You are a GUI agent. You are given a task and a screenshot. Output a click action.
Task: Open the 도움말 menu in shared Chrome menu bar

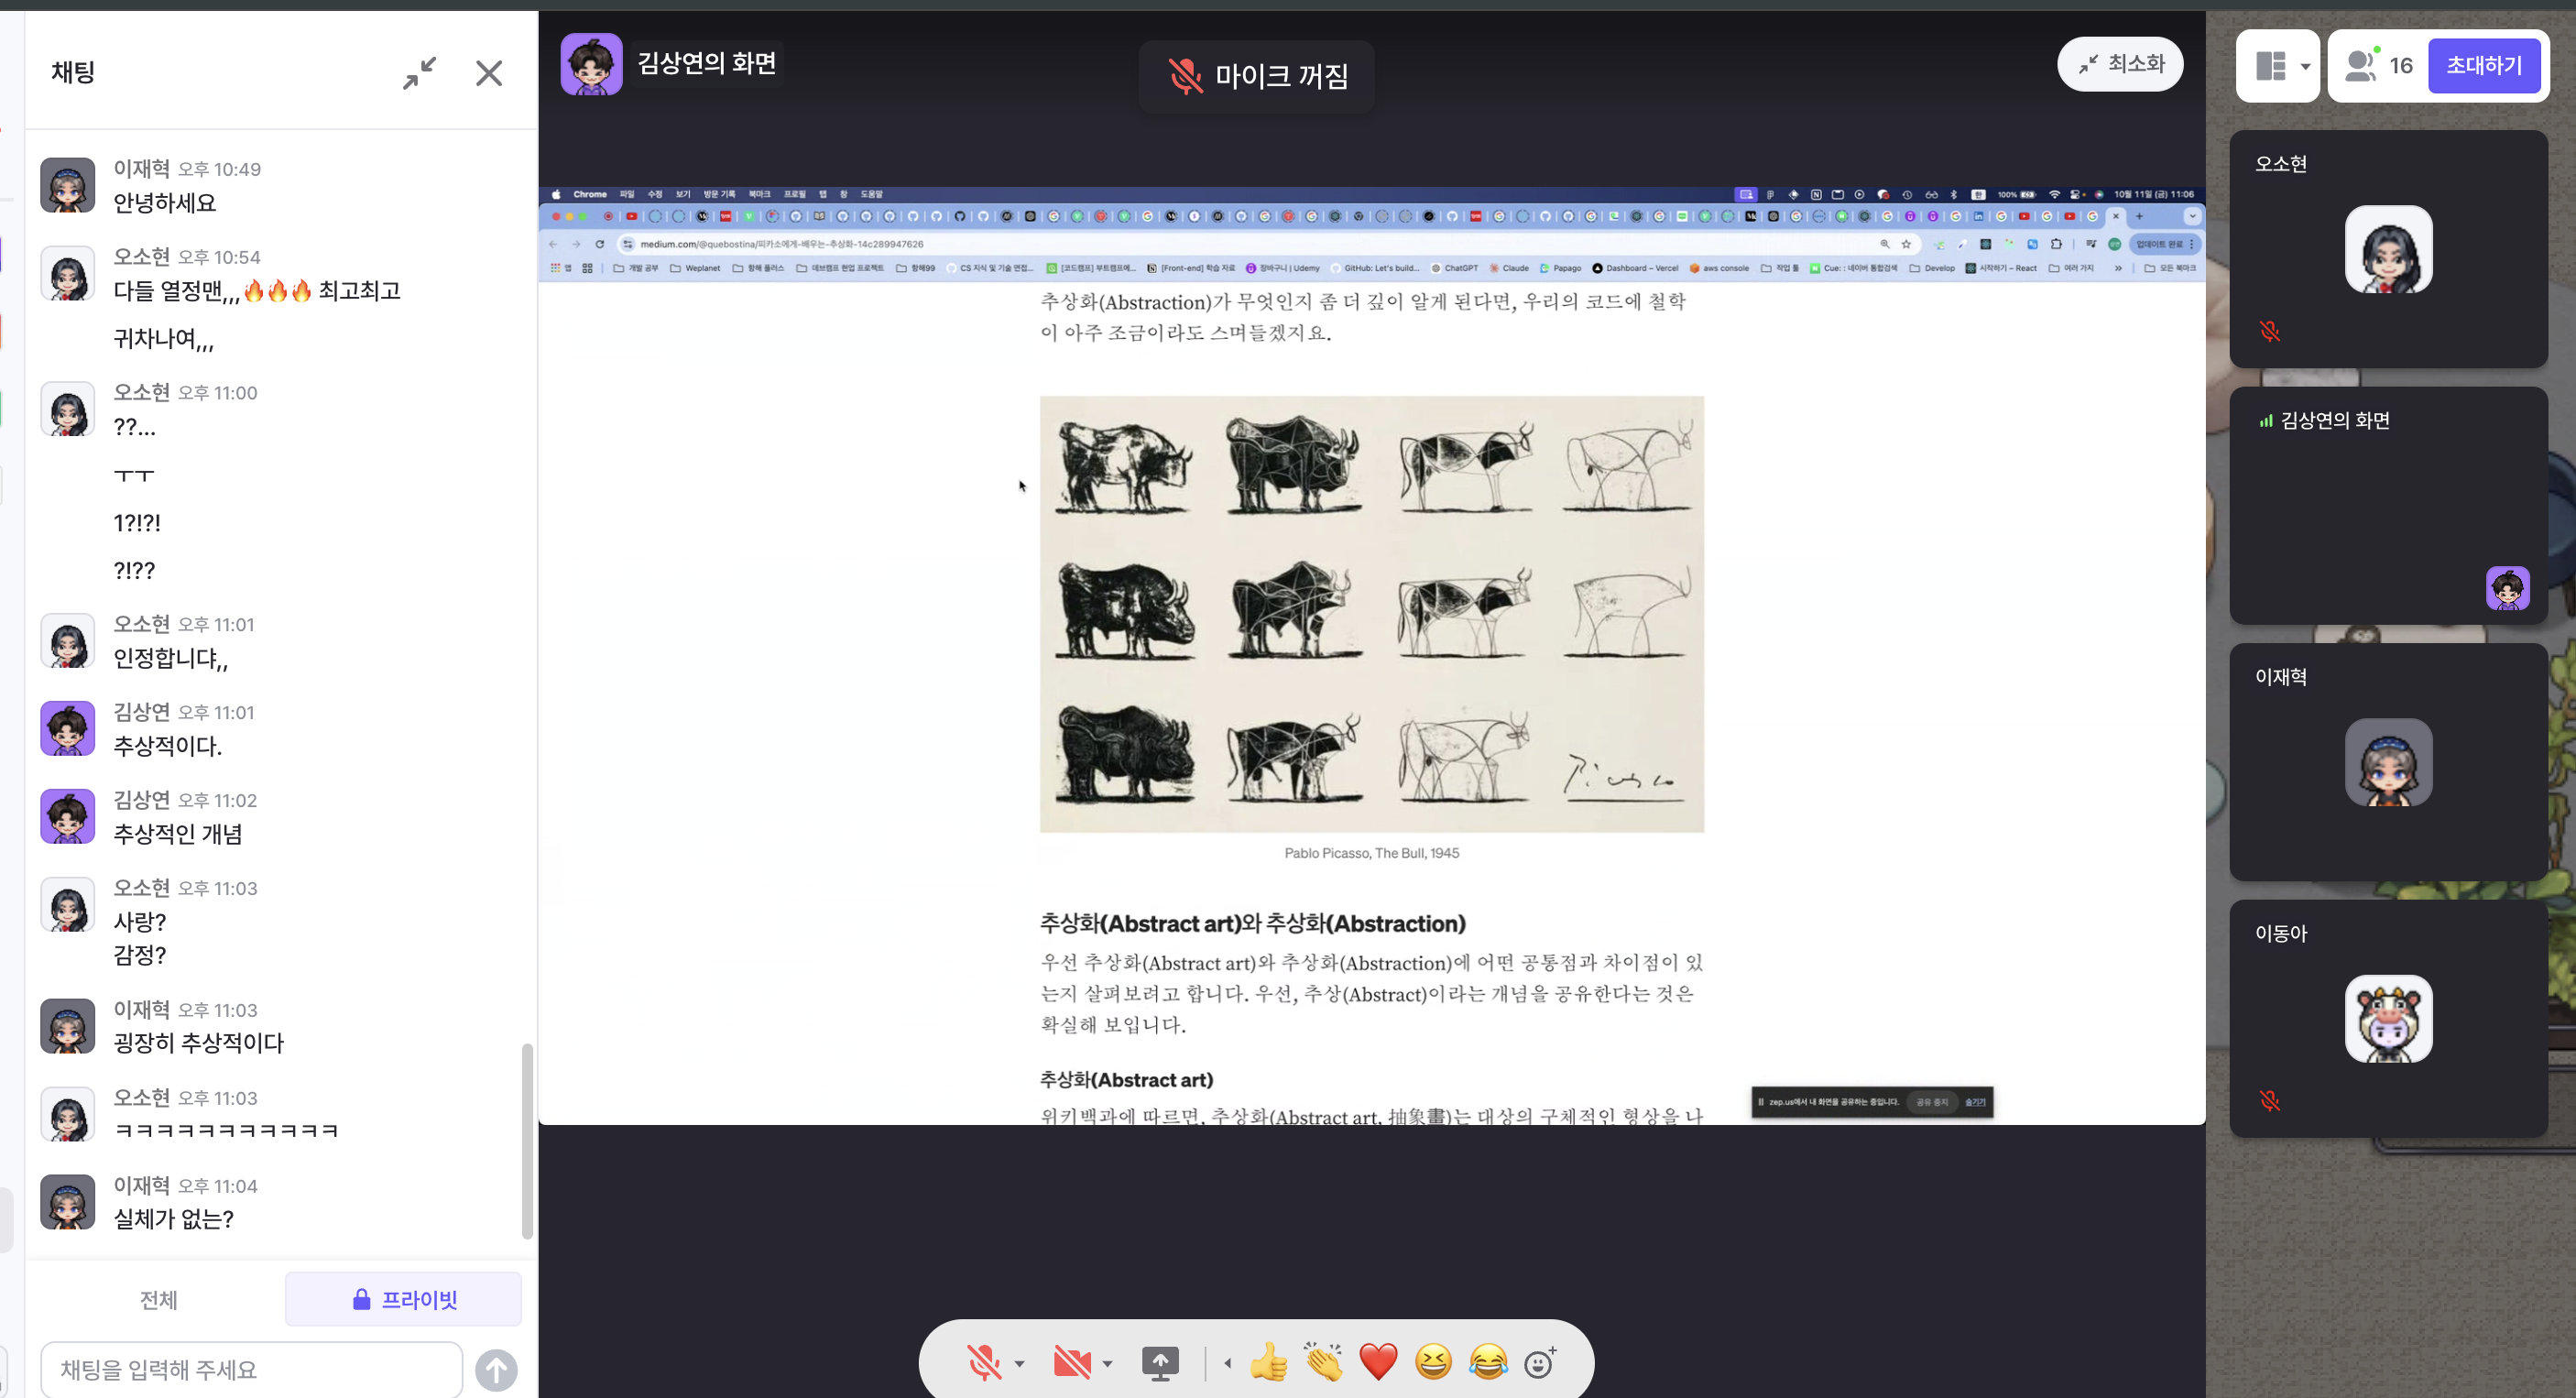point(872,194)
